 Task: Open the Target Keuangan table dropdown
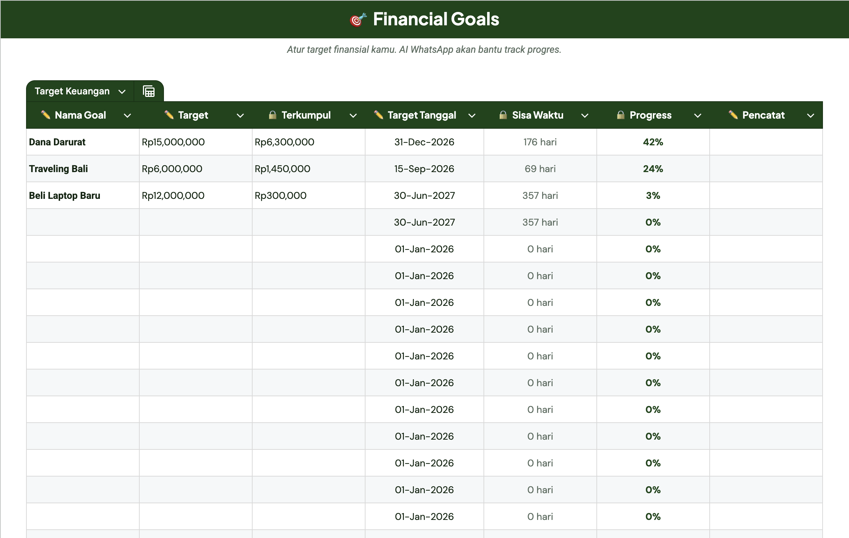122,91
